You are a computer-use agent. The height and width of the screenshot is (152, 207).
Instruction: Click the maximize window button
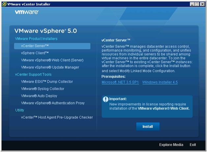[x=197, y=4]
